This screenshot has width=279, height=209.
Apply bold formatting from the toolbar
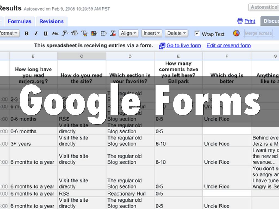click(x=26, y=33)
